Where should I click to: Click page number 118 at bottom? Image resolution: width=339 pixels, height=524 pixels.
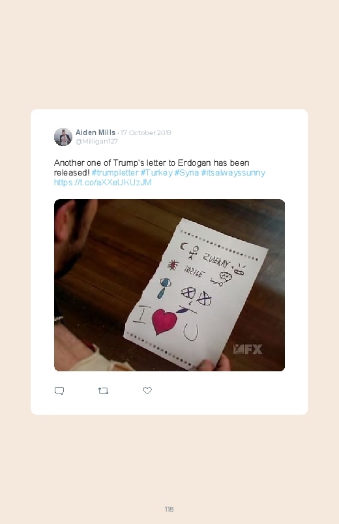(169, 509)
